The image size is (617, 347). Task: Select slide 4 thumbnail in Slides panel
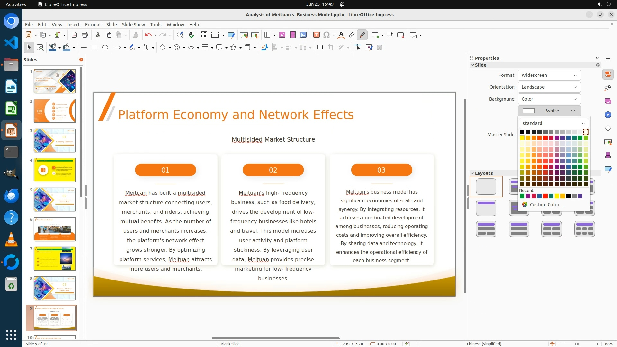coord(55,170)
